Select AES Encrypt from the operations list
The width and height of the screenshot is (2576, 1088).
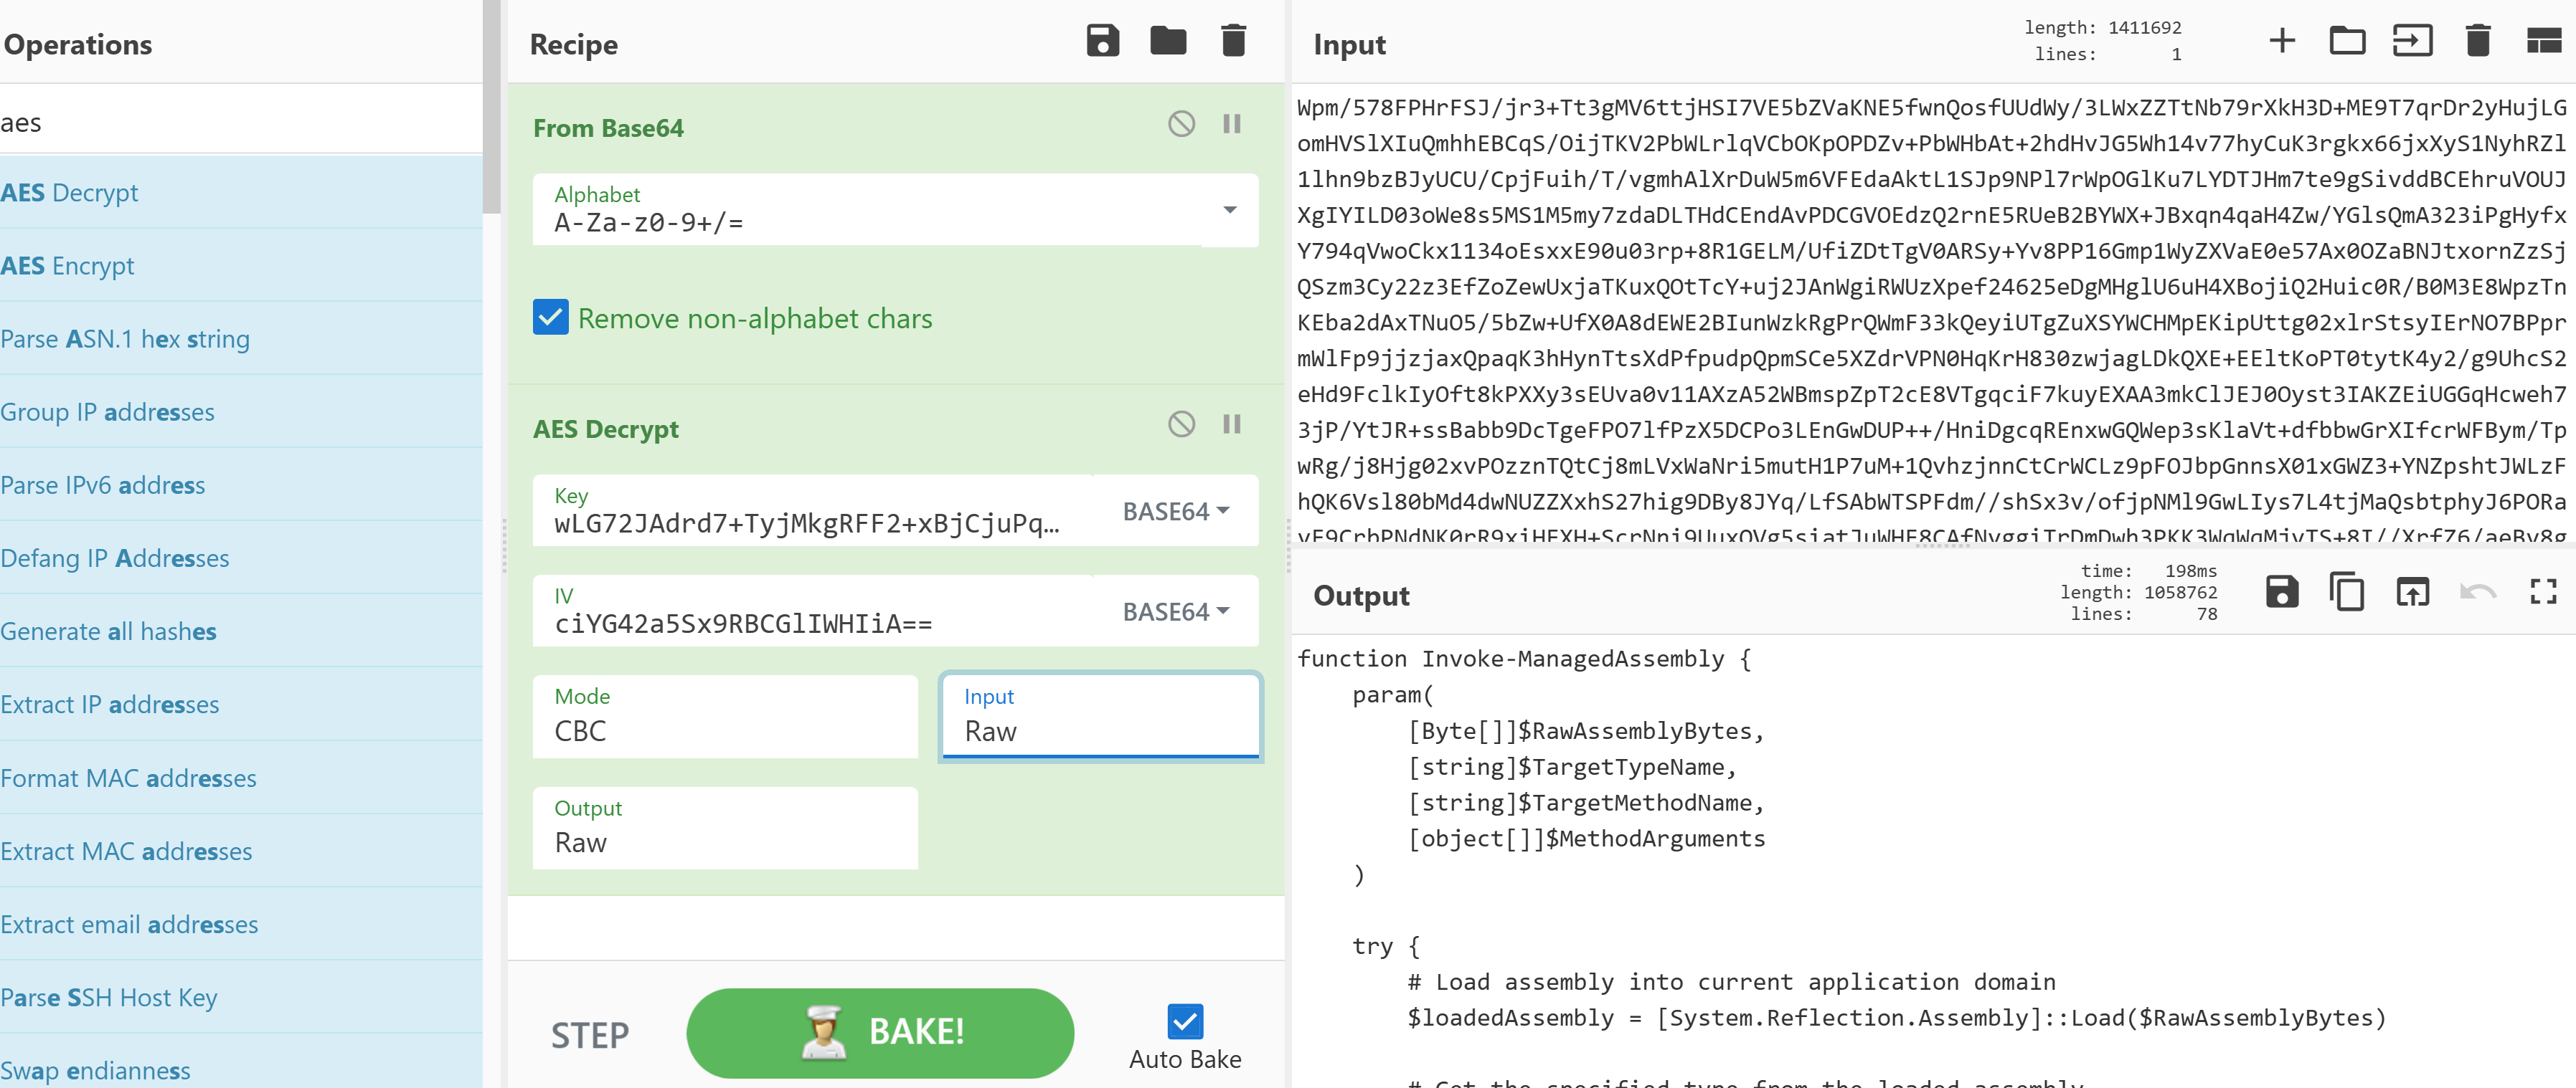point(67,264)
